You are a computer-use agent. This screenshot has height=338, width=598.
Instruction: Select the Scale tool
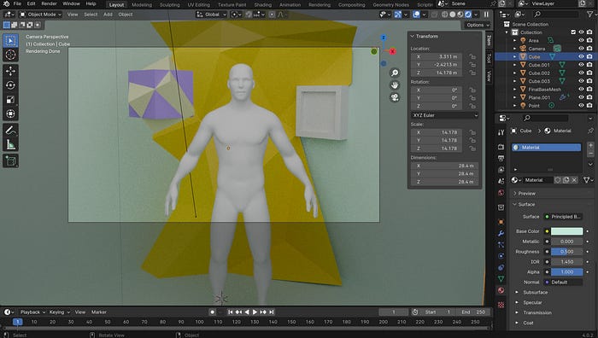click(x=10, y=100)
